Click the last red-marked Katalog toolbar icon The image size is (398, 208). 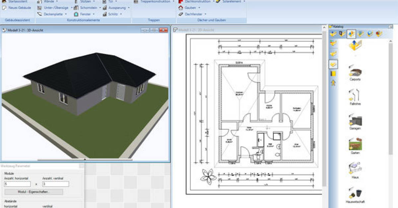[x=379, y=33]
